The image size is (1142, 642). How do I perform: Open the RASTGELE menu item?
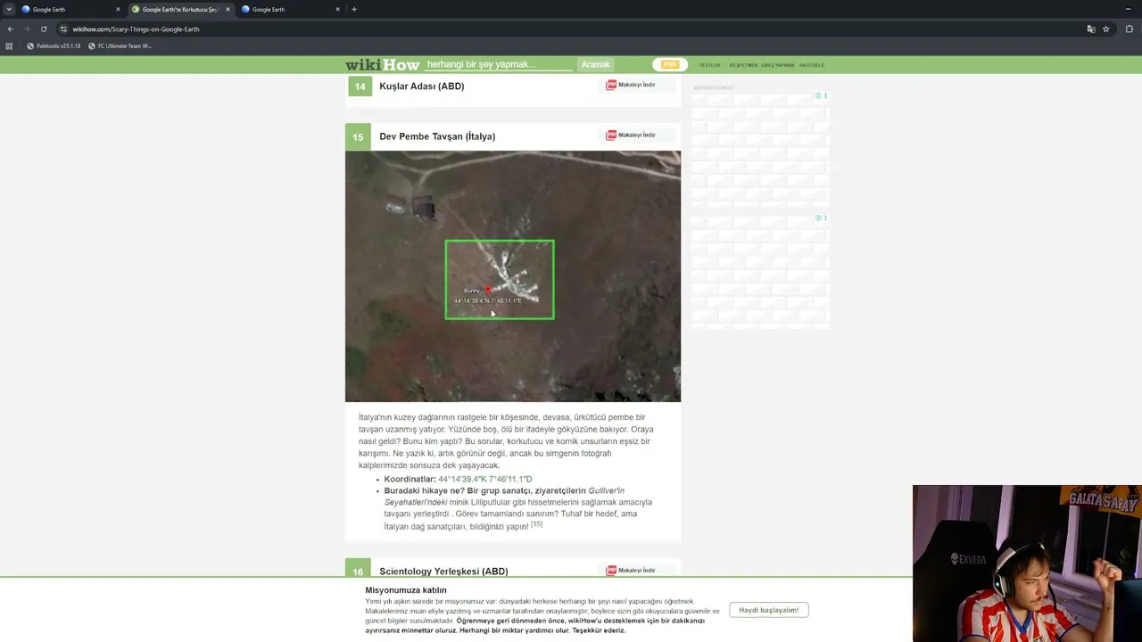(x=812, y=65)
